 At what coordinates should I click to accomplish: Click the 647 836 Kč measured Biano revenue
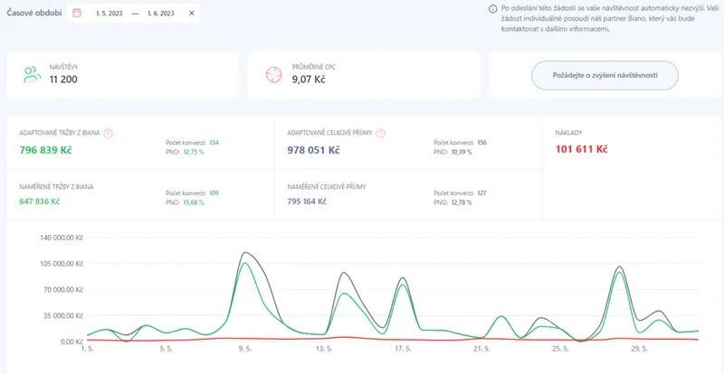click(40, 201)
